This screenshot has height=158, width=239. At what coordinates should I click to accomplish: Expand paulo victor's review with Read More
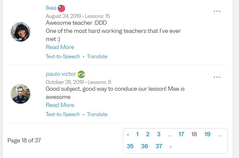(60, 105)
